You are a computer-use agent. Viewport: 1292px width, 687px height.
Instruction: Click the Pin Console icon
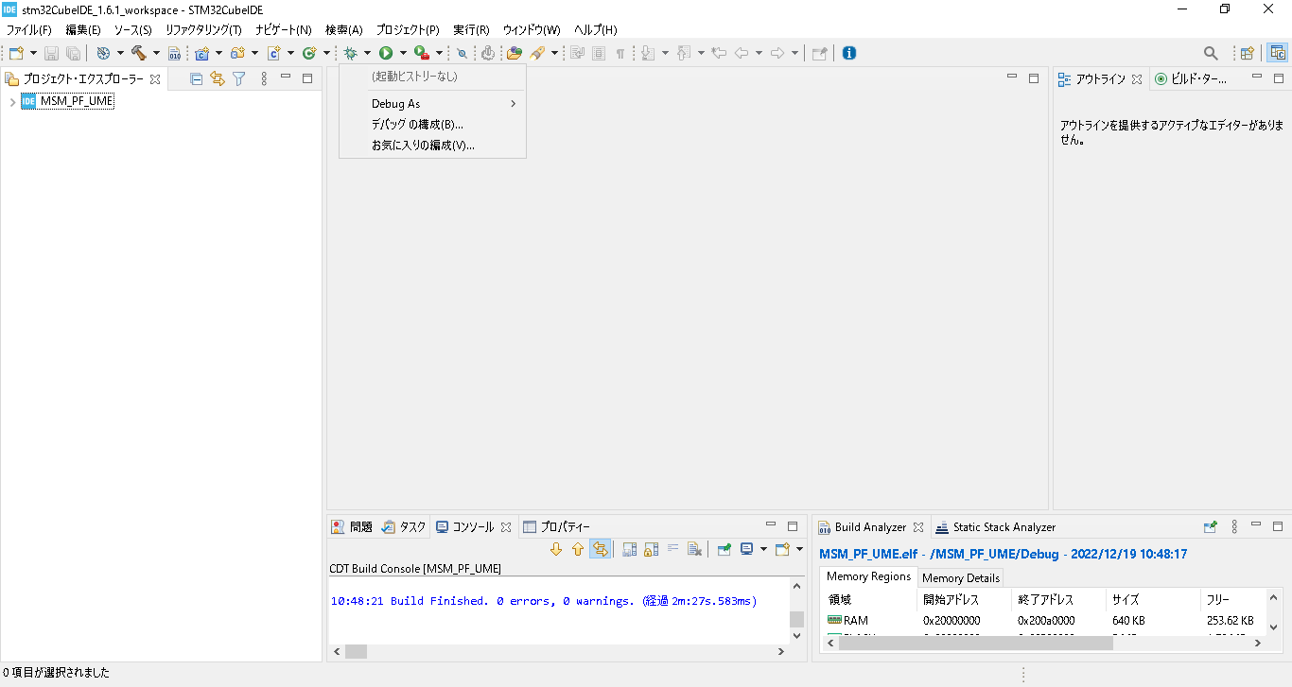coord(725,549)
